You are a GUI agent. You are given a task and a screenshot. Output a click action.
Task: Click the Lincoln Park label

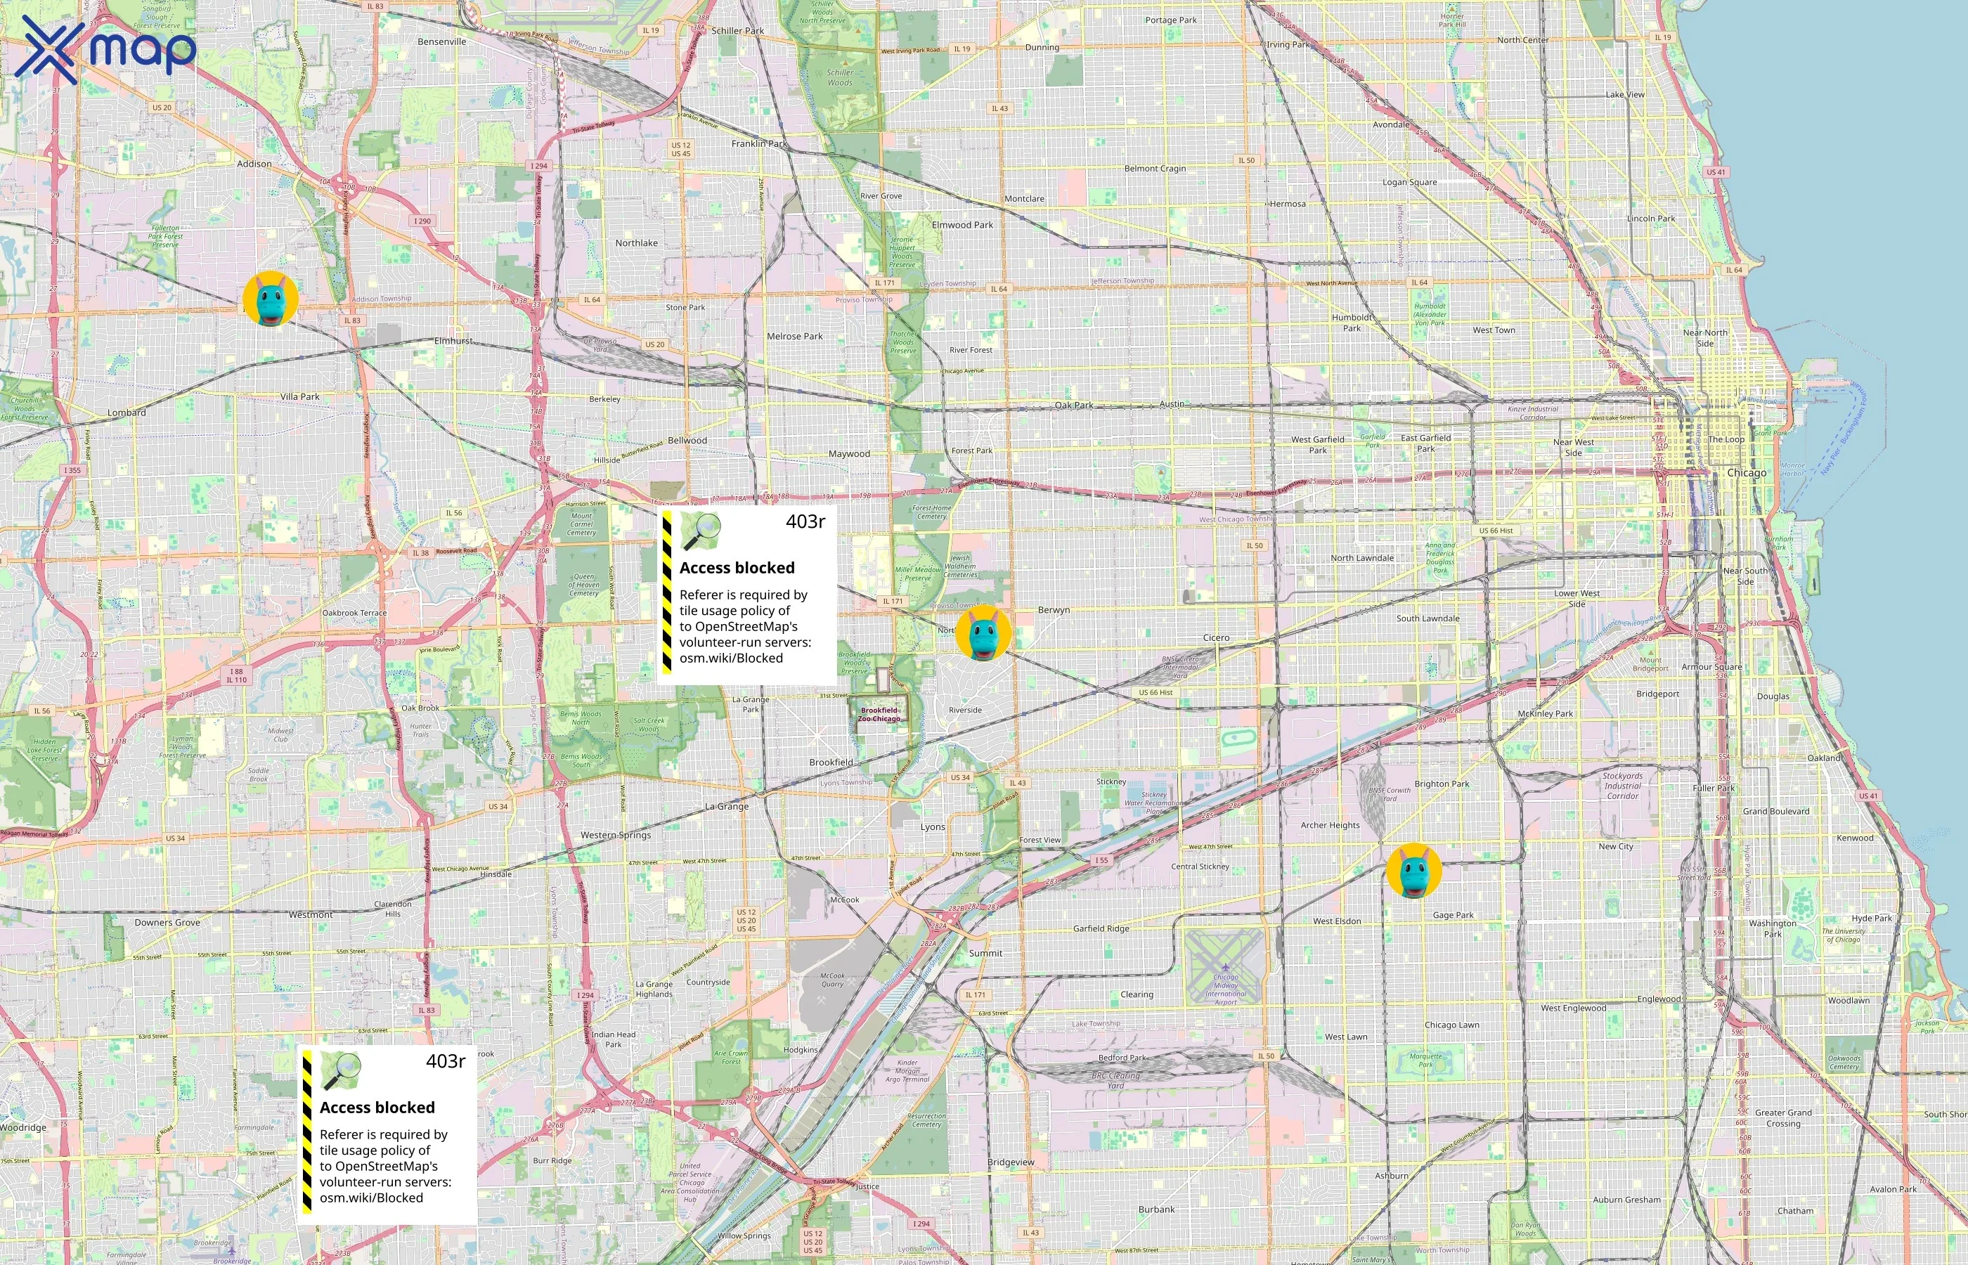tap(1650, 219)
